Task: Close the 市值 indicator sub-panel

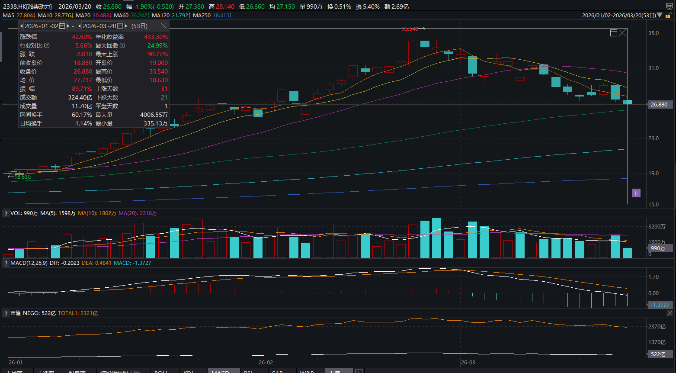Action: pyautogui.click(x=670, y=313)
